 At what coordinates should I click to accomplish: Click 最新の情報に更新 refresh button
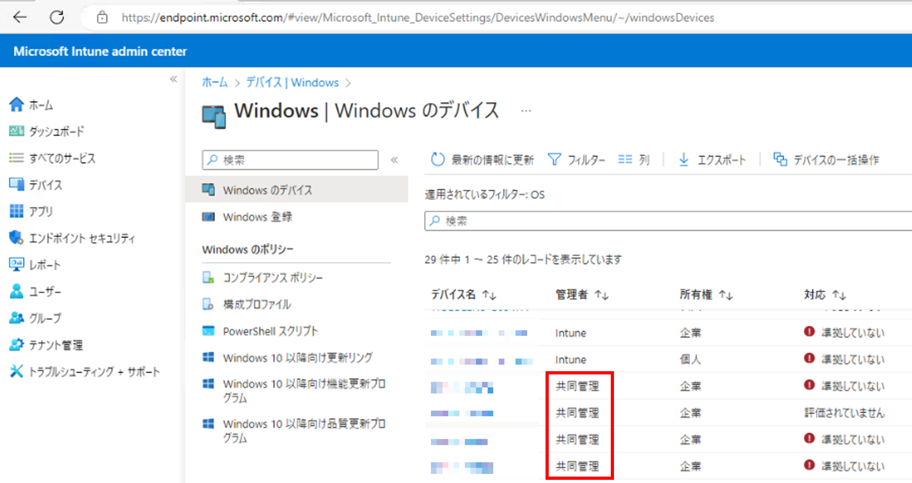tap(482, 160)
